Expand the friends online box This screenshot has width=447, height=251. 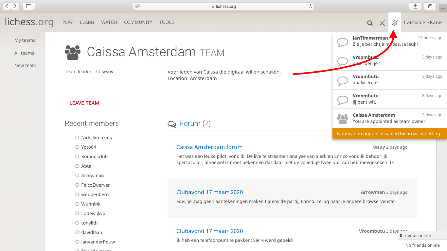tap(422, 235)
